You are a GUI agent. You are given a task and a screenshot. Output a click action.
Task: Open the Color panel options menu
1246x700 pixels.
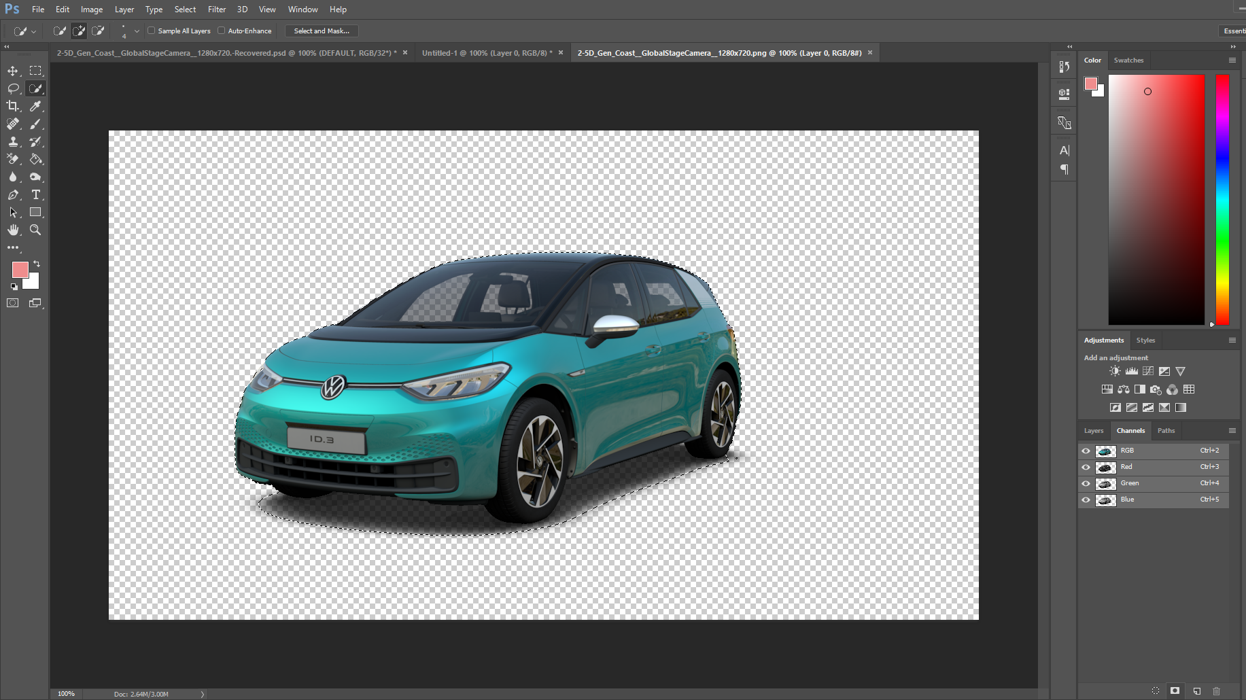(1232, 60)
